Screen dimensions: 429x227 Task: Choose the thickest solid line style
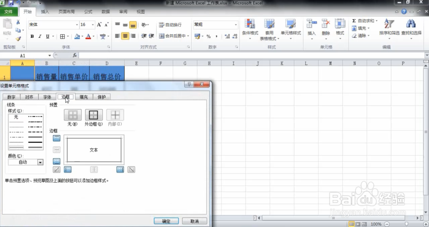(x=35, y=142)
